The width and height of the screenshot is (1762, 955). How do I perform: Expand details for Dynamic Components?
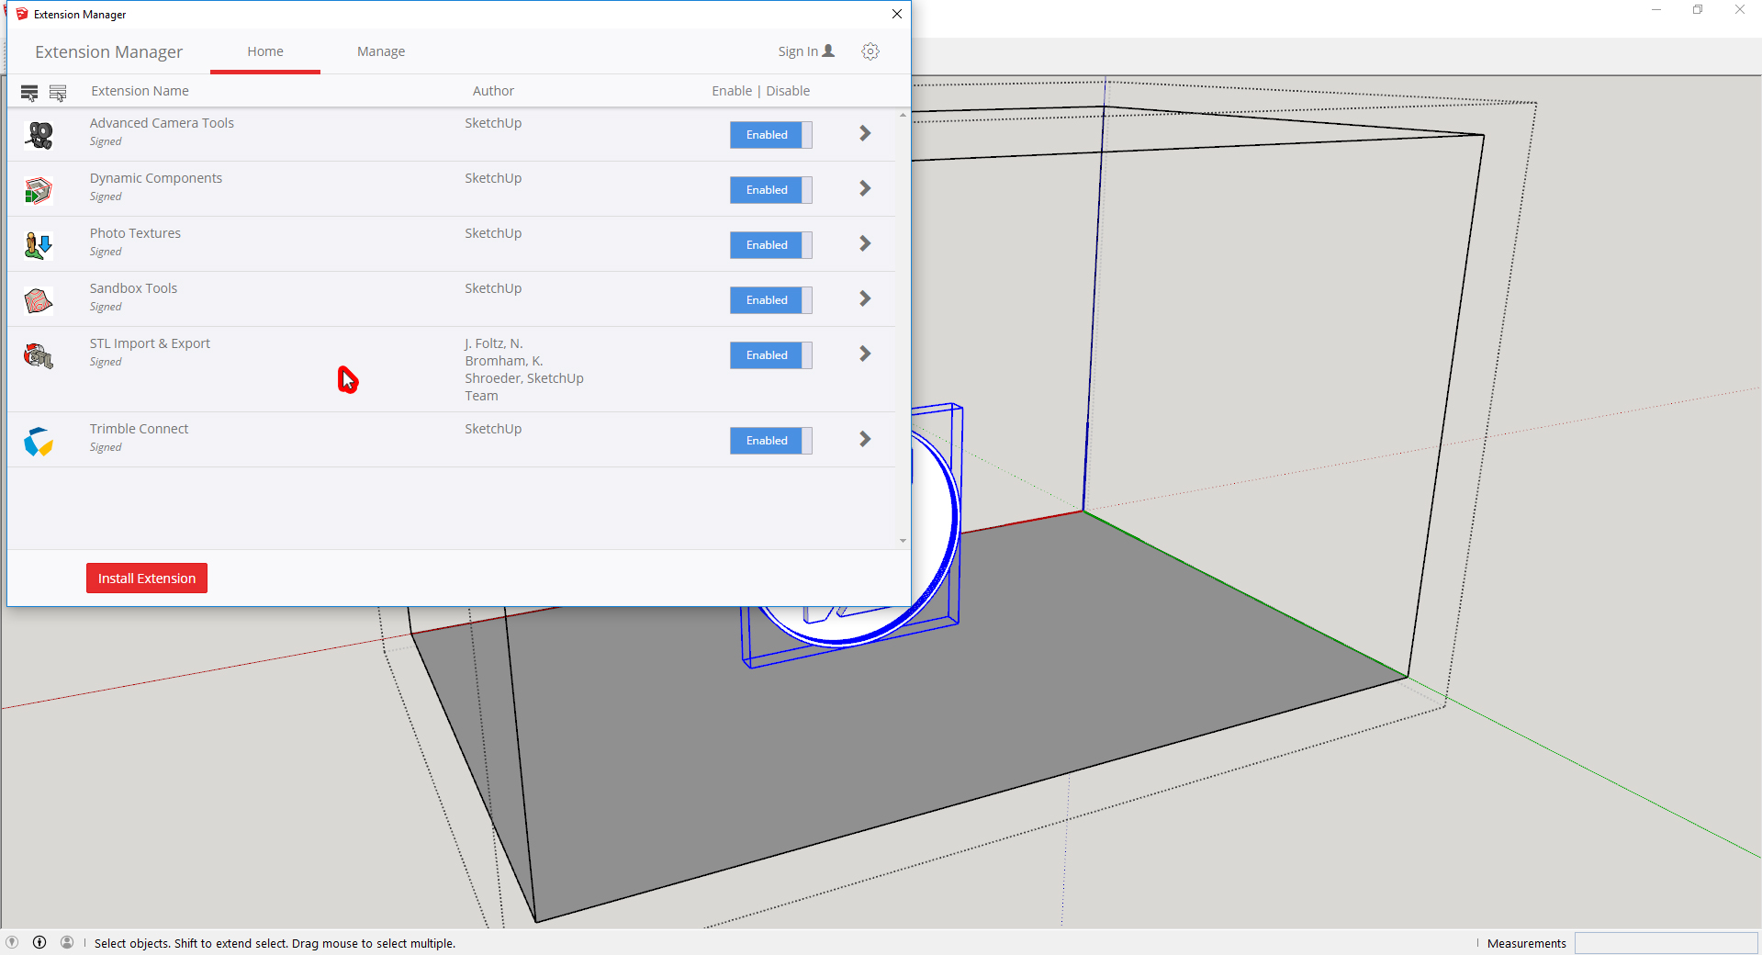pyautogui.click(x=865, y=189)
